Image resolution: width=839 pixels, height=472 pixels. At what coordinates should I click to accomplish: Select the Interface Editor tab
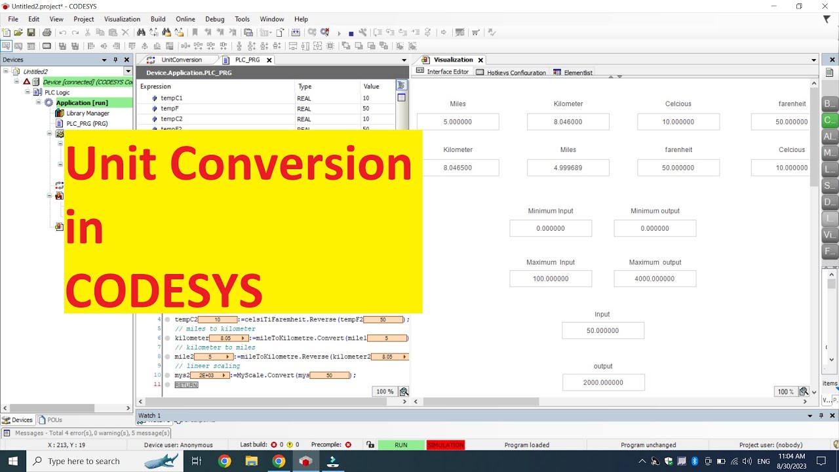pos(443,72)
